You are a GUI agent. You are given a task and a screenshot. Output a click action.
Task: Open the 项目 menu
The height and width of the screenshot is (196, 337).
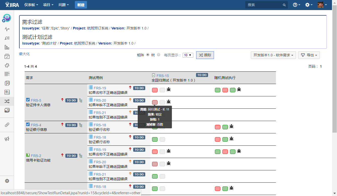pyautogui.click(x=48, y=5)
